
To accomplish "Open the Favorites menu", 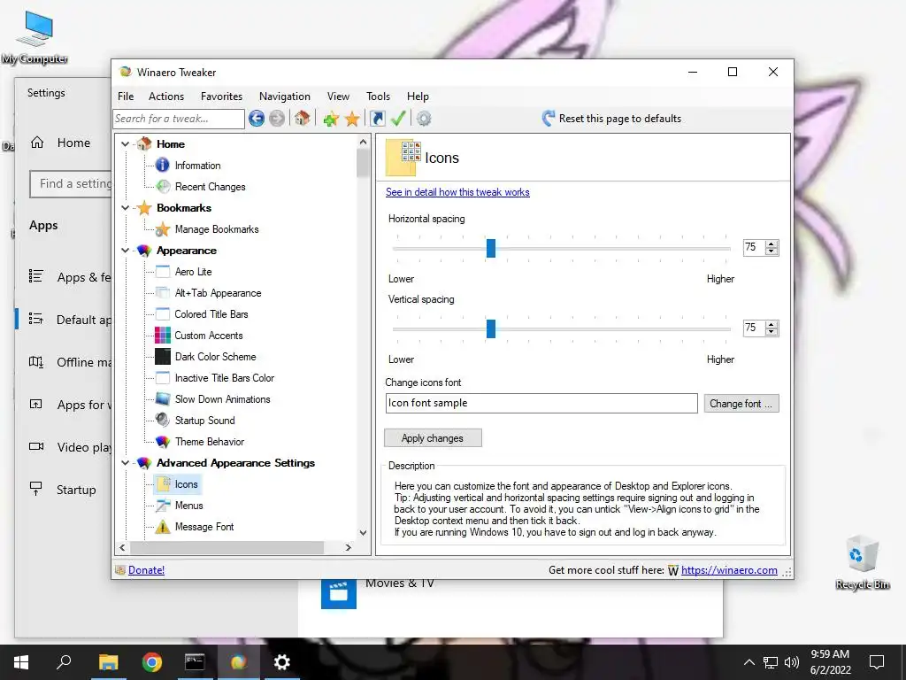I will coord(221,97).
